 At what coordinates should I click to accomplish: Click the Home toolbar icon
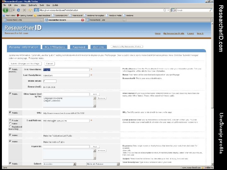(30, 10)
